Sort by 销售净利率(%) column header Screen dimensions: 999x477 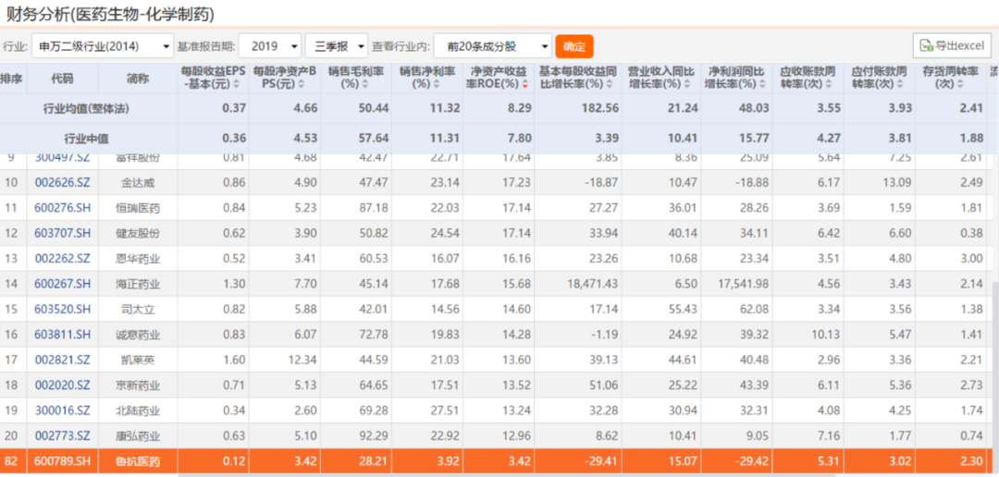click(427, 79)
